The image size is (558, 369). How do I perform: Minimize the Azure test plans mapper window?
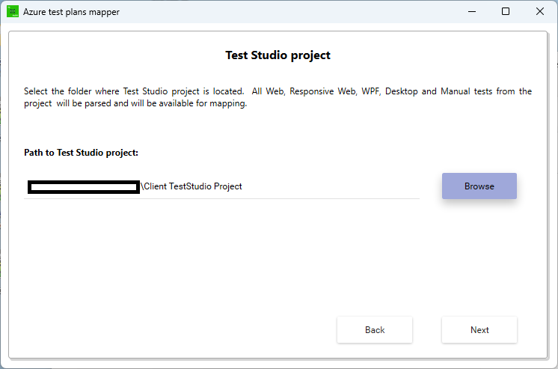tap(472, 11)
